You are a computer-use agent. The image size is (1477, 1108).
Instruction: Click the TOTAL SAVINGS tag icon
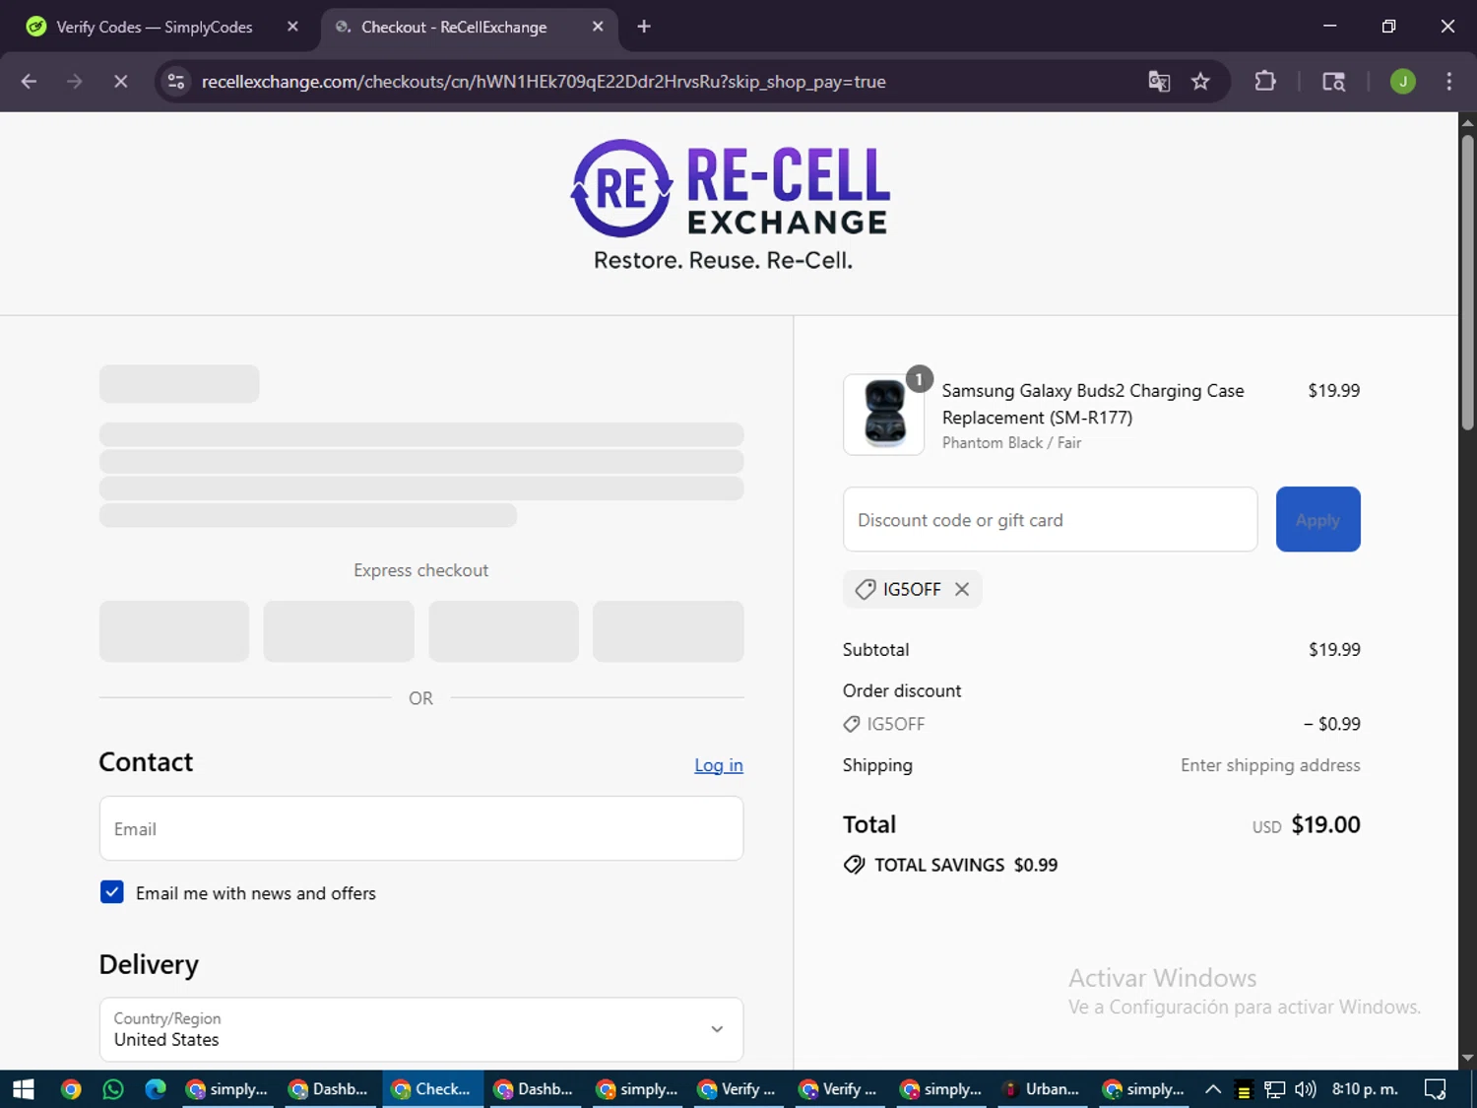854,865
